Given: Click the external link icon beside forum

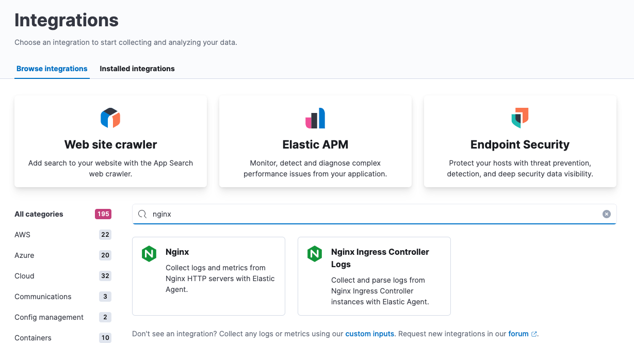Looking at the screenshot, I should [x=534, y=334].
